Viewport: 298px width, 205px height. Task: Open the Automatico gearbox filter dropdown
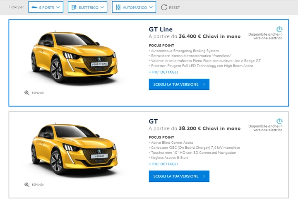click(134, 7)
